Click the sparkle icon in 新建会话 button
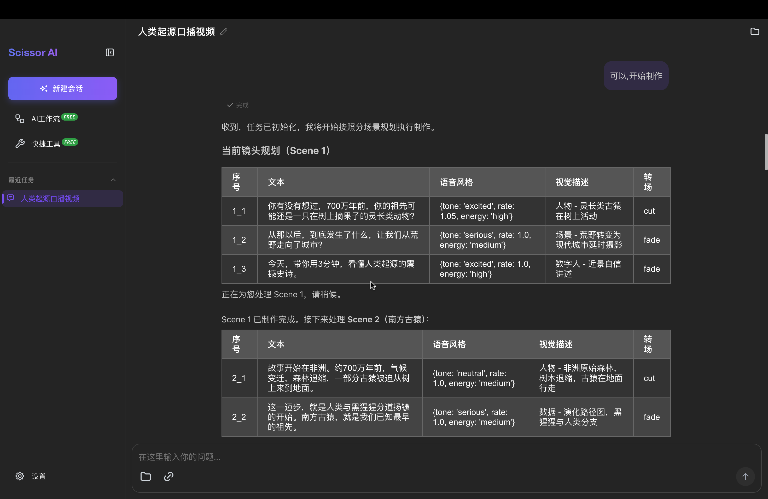The height and width of the screenshot is (499, 768). point(44,88)
